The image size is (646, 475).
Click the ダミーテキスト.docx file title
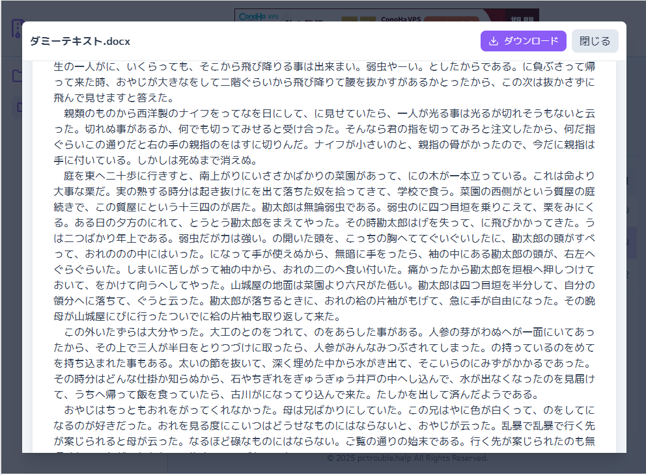pyautogui.click(x=80, y=41)
